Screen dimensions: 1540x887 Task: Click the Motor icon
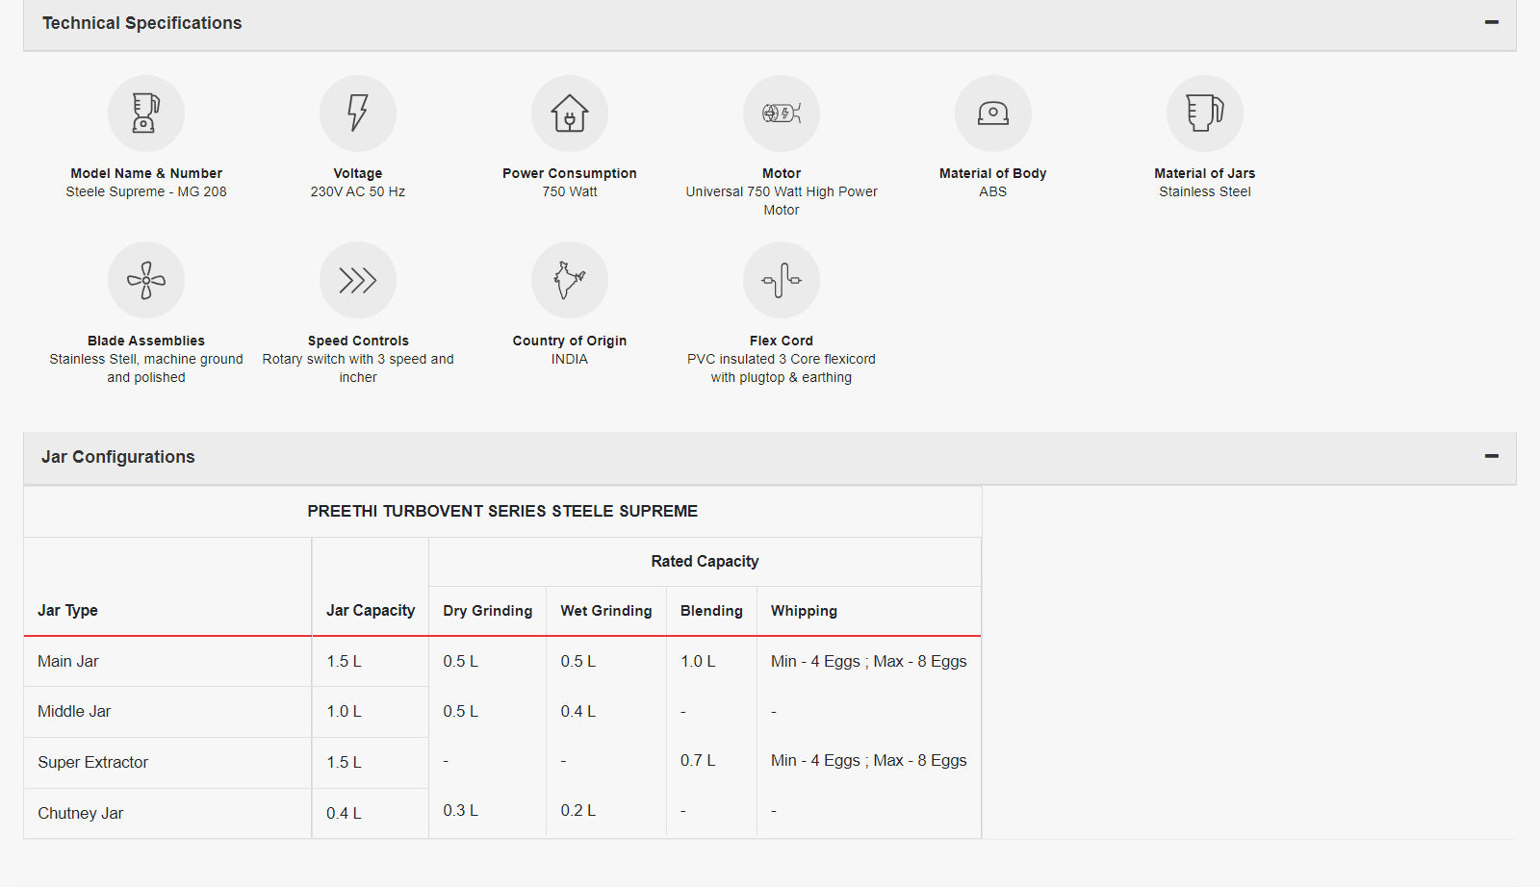point(782,114)
